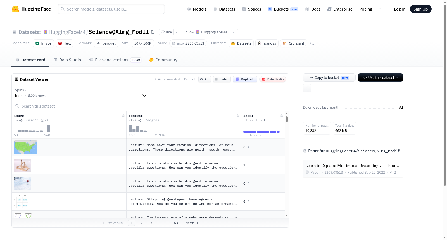
Task: Open Buckets in the top navigation
Action: [x=283, y=9]
